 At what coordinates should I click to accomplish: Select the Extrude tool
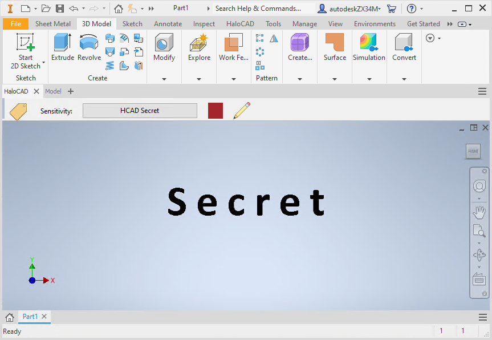pyautogui.click(x=62, y=47)
